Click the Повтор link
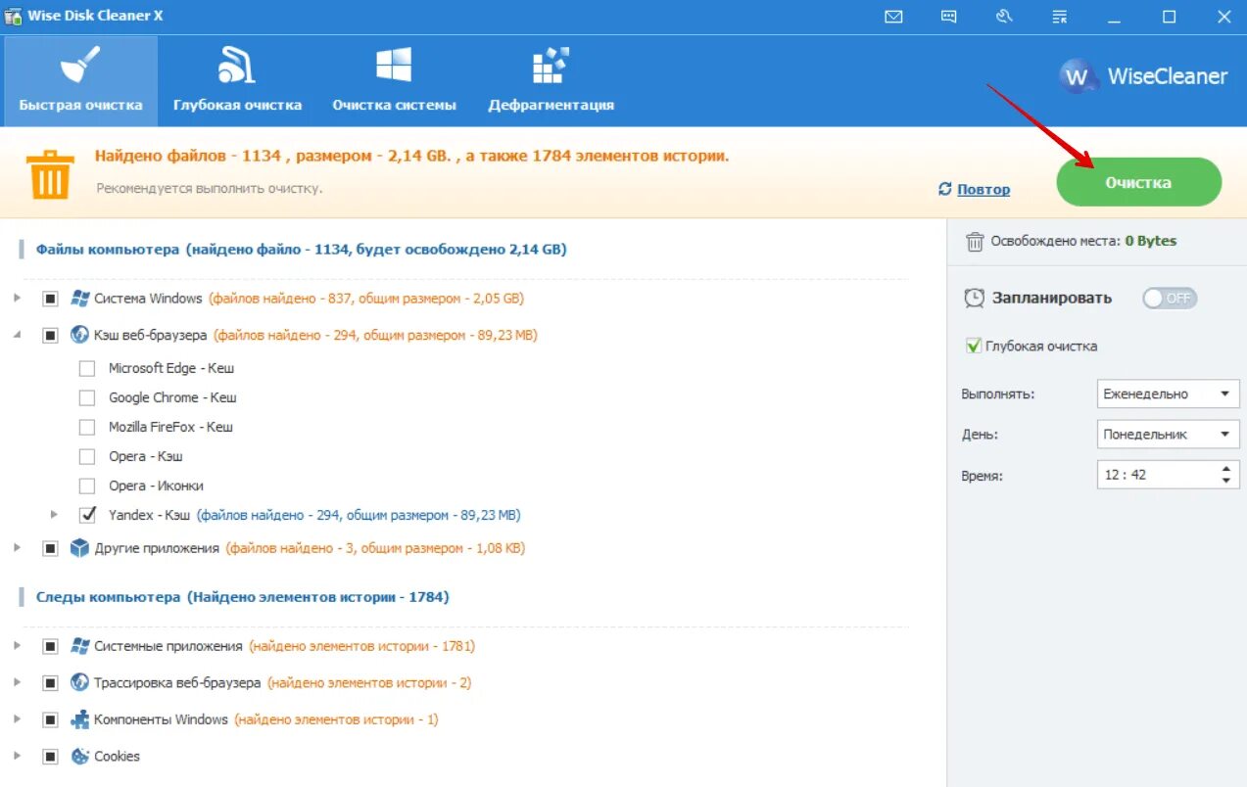 coord(983,189)
